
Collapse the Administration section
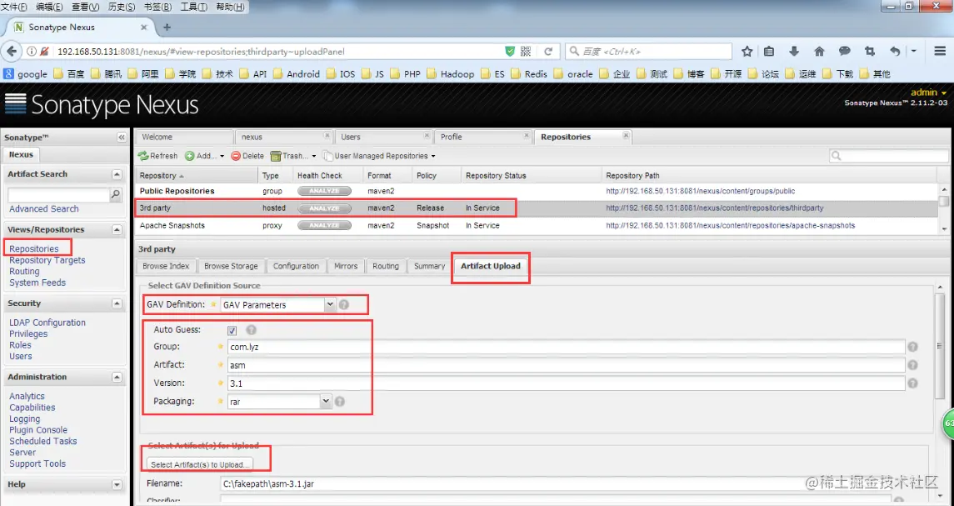click(117, 378)
